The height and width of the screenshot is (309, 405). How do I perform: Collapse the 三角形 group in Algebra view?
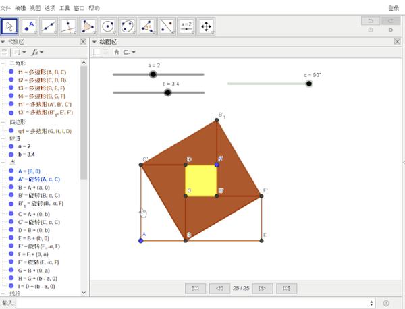[x=3, y=63]
